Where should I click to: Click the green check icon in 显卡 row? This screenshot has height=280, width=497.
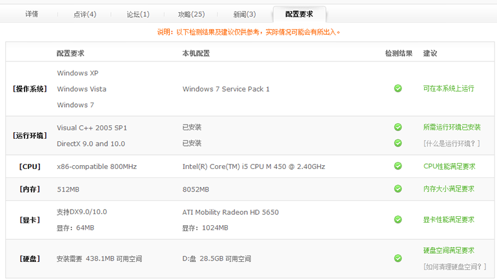pyautogui.click(x=398, y=220)
